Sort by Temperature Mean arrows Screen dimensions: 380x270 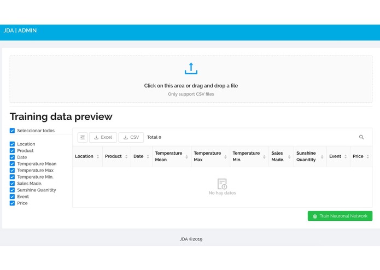click(x=186, y=157)
